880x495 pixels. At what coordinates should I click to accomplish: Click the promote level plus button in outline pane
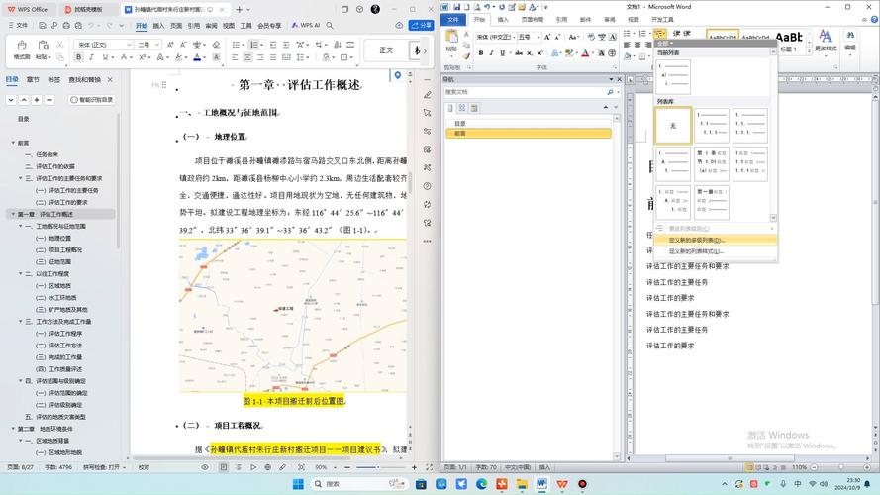[x=37, y=99]
